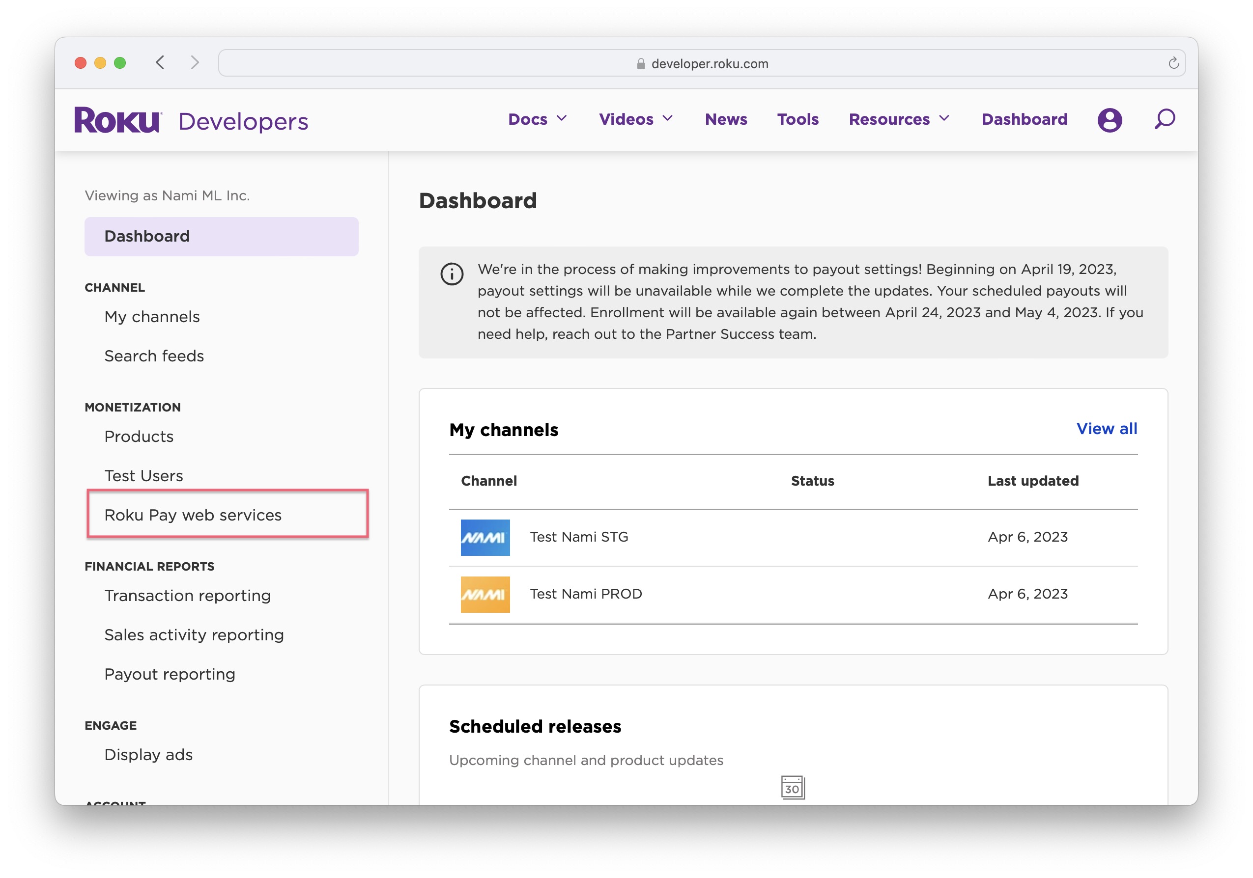Click the View all channels link
The height and width of the screenshot is (878, 1253).
pyautogui.click(x=1106, y=429)
